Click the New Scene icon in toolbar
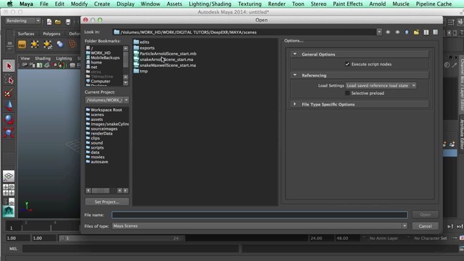This screenshot has width=464, height=261. click(x=49, y=22)
